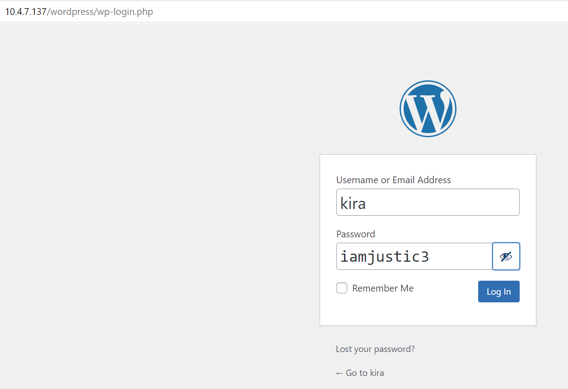Click the Remember Me label text

coord(383,288)
